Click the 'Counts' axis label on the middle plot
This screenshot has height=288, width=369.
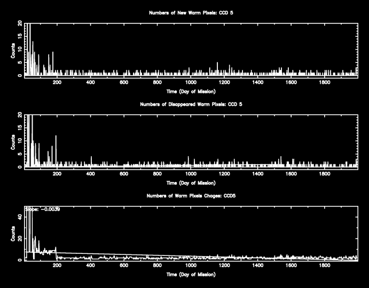[x=13, y=141]
